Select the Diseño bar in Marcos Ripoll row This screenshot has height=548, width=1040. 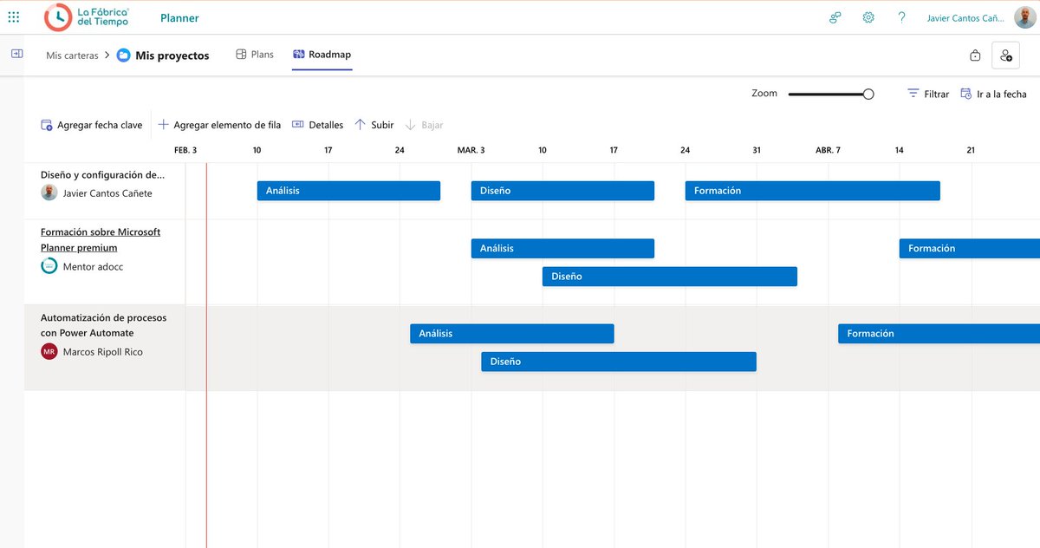619,362
